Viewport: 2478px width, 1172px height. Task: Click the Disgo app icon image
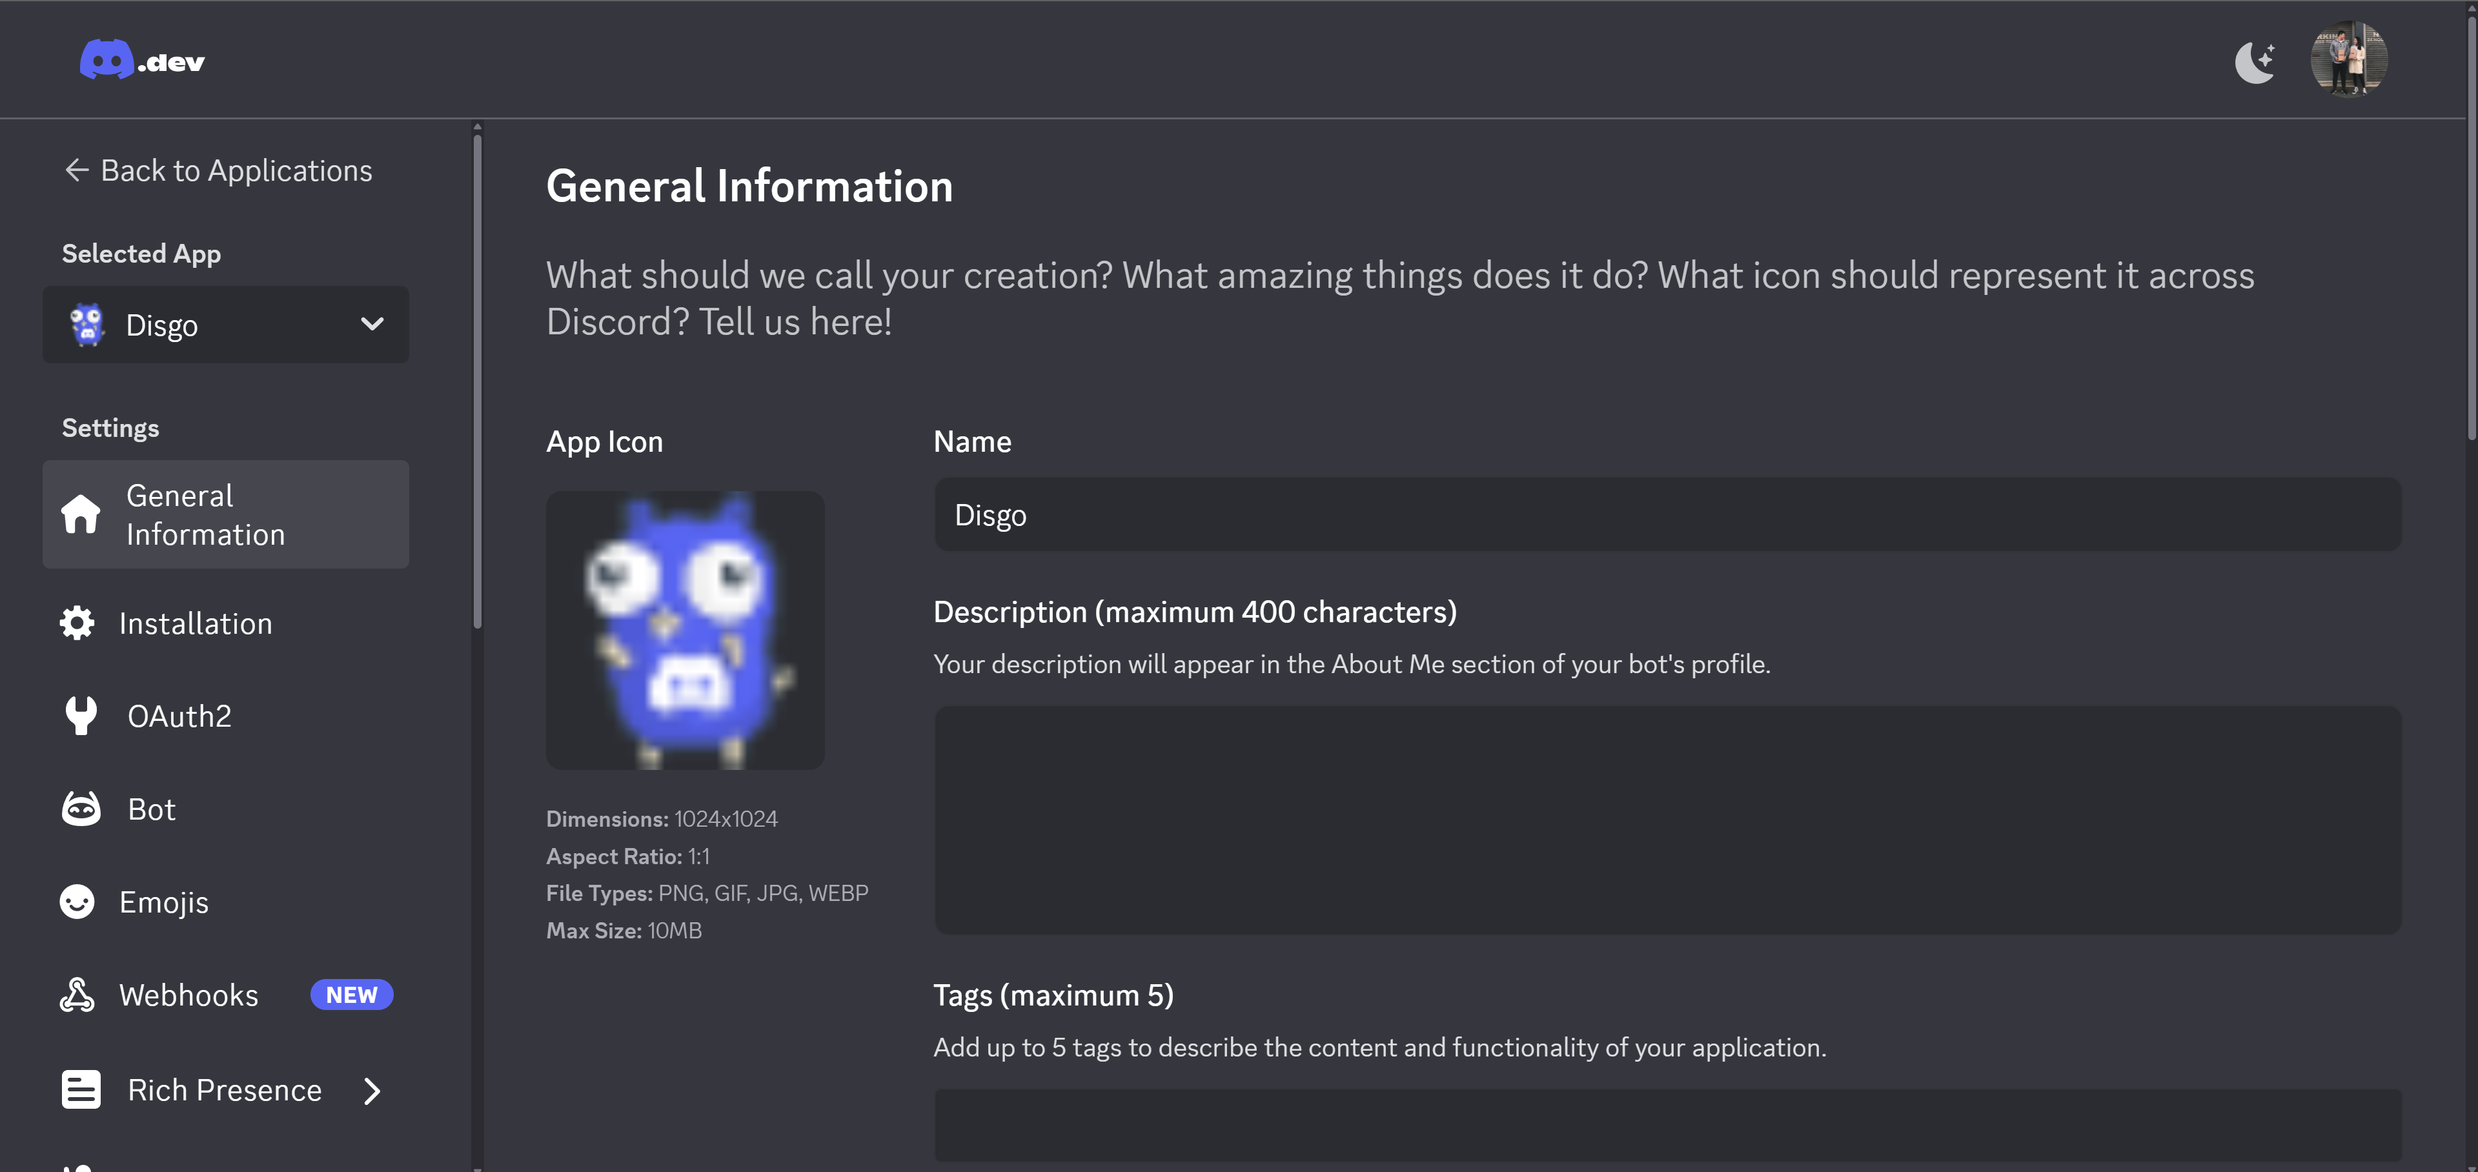coord(685,630)
